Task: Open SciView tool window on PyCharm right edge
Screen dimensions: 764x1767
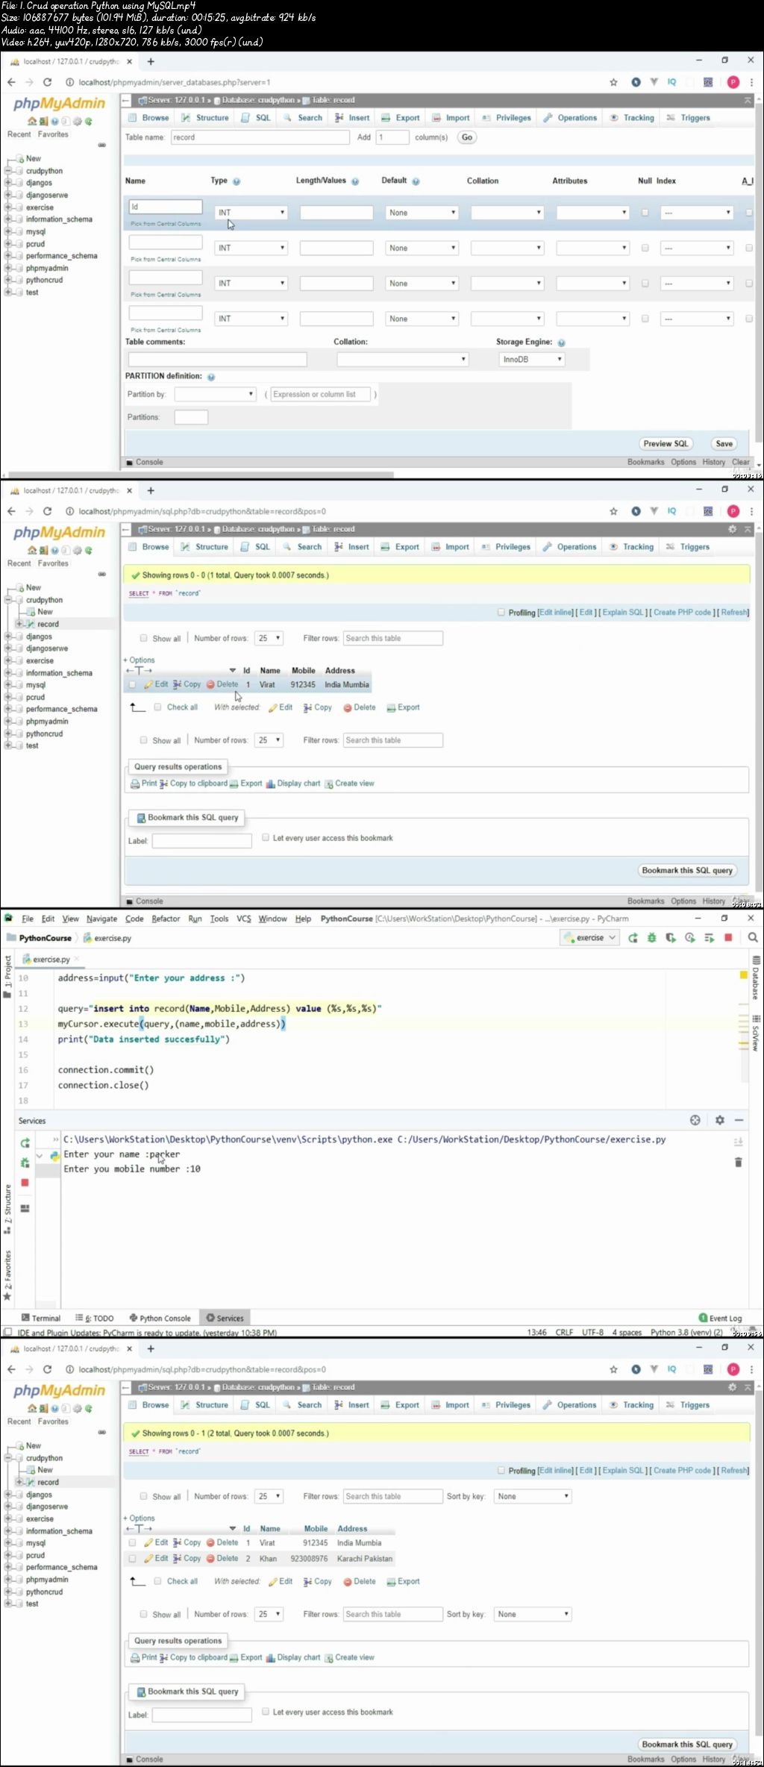Action: click(756, 1033)
